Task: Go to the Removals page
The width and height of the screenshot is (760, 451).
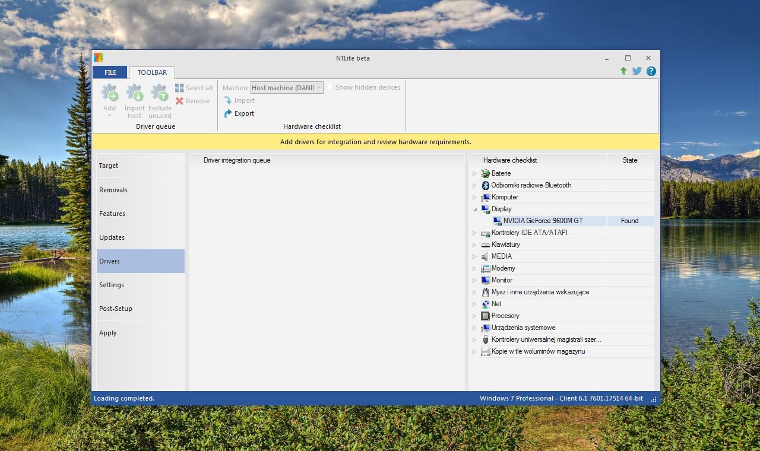Action: click(x=141, y=190)
